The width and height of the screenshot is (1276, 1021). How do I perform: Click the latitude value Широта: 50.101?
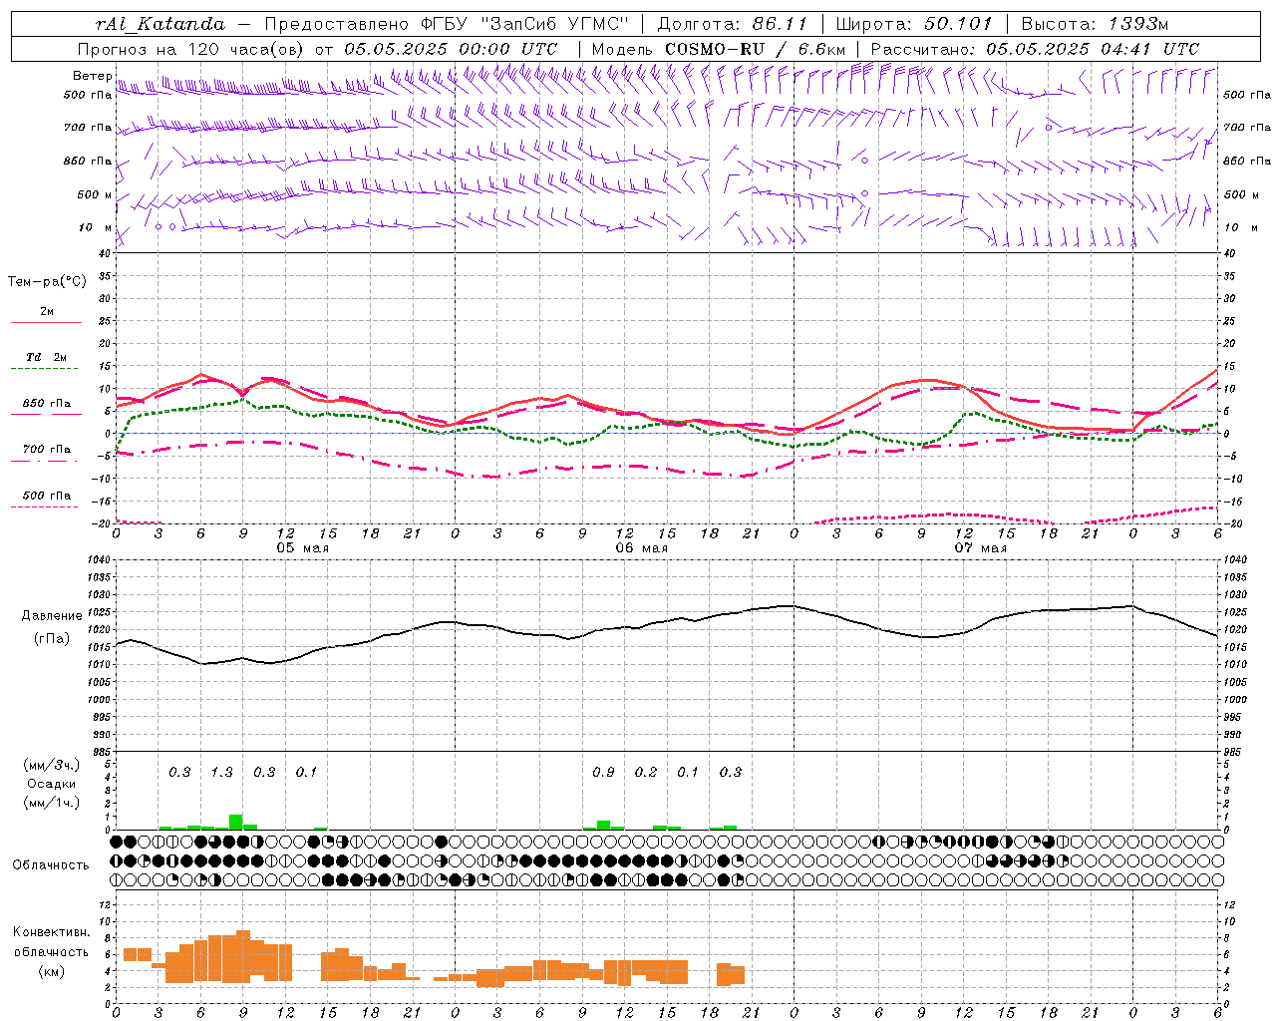point(914,24)
